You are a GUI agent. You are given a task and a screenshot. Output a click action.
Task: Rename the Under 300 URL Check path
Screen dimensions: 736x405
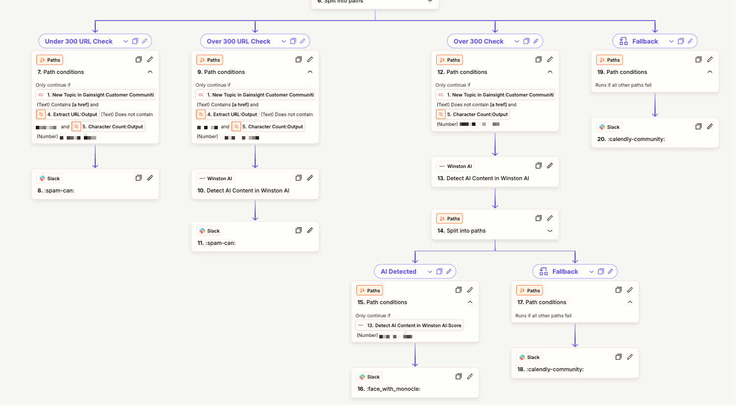point(145,41)
